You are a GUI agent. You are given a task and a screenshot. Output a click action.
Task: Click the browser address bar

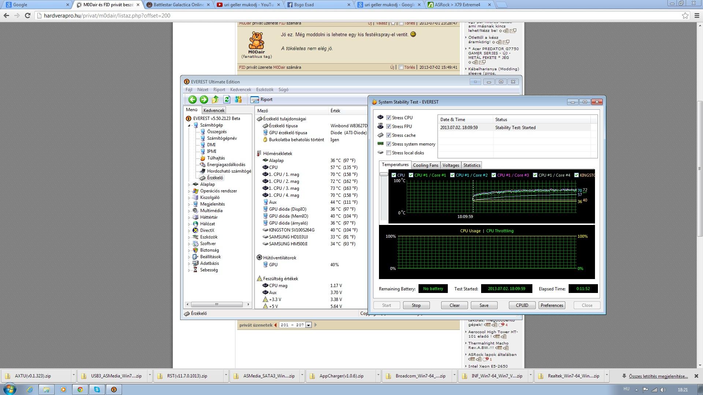coord(359,16)
